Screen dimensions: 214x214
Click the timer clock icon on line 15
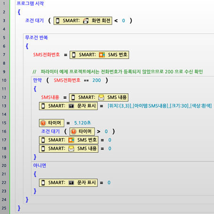click(43, 123)
